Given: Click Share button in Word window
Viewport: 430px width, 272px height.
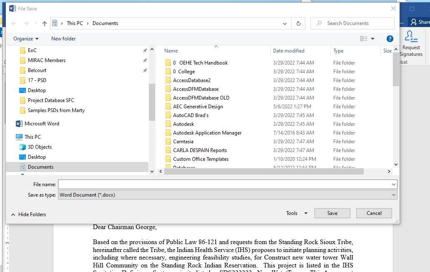Looking at the screenshot, I should pyautogui.click(x=420, y=22).
